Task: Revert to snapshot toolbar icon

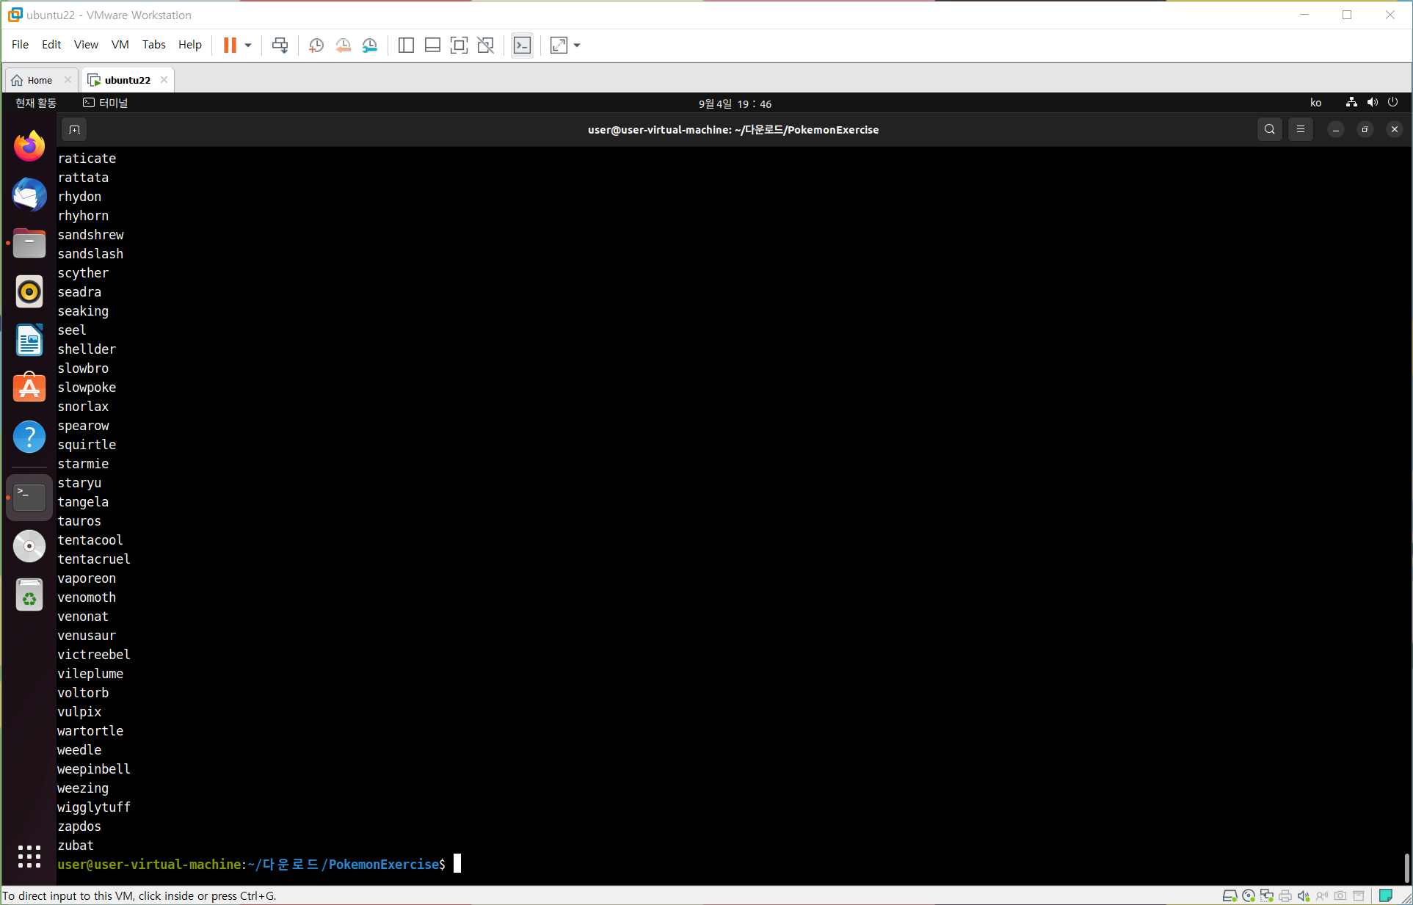Action: tap(343, 46)
